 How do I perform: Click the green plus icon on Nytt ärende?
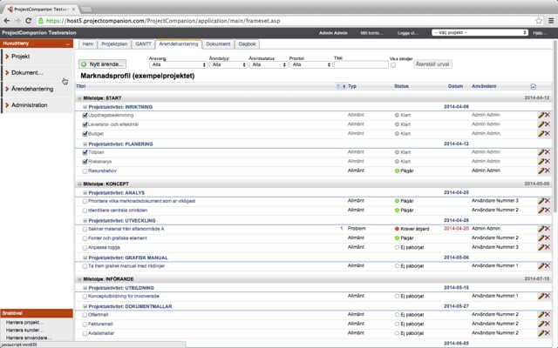(x=84, y=64)
